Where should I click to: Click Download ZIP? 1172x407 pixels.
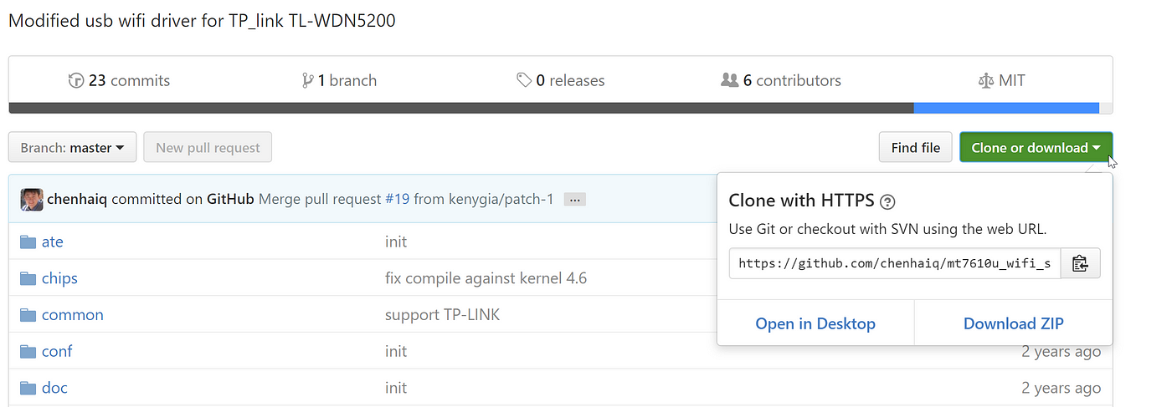pyautogui.click(x=1014, y=323)
